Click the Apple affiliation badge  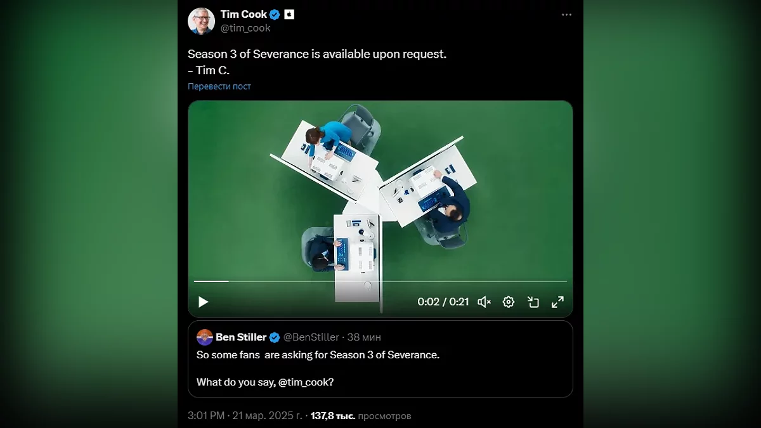tap(289, 15)
